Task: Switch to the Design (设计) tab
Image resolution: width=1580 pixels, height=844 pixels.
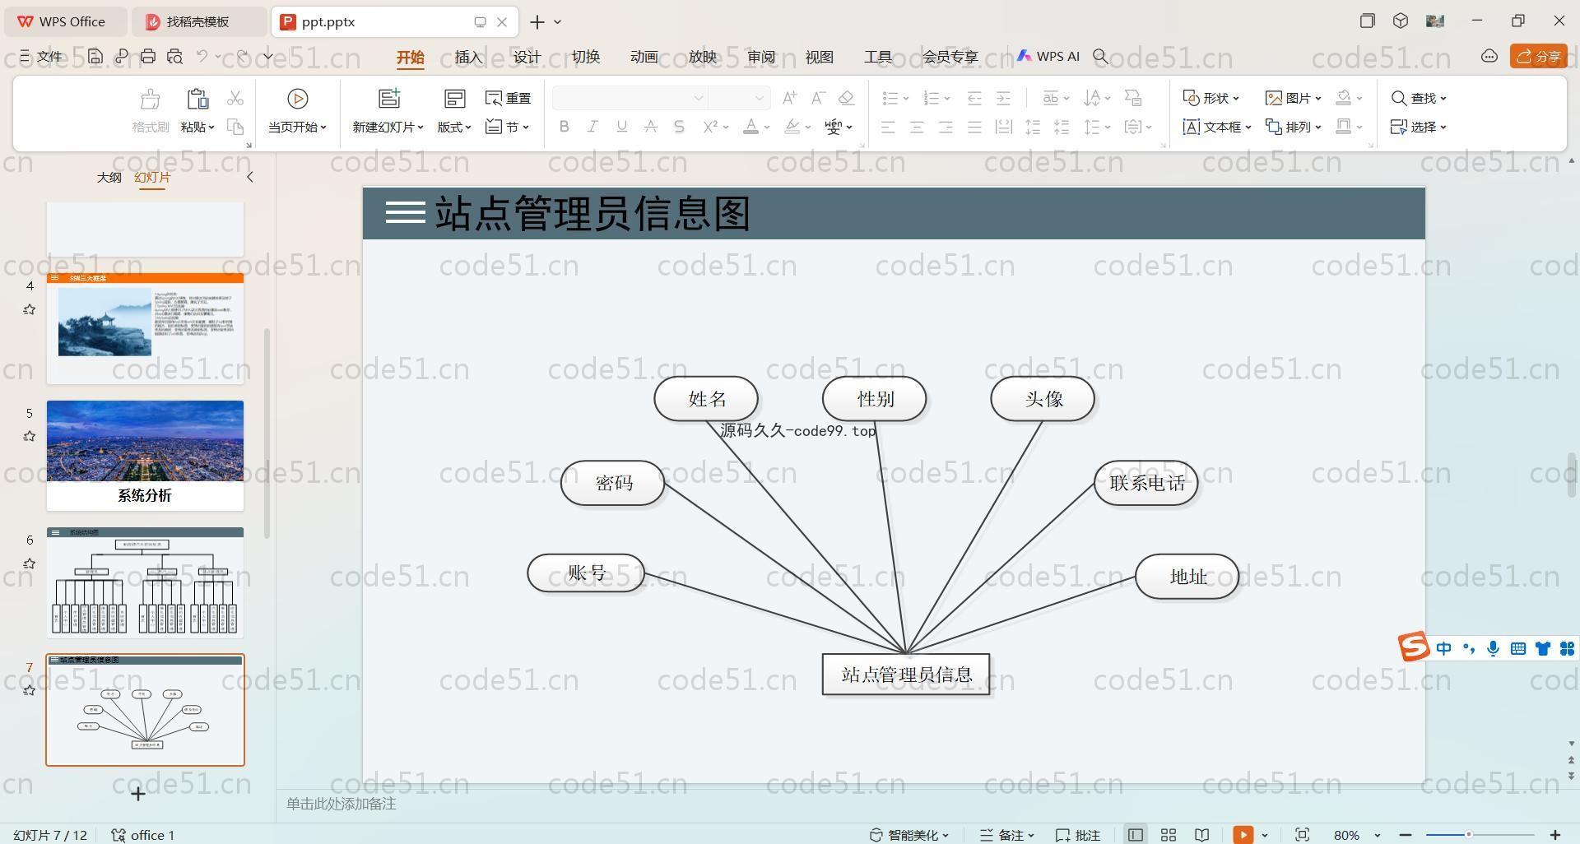Action: (527, 57)
